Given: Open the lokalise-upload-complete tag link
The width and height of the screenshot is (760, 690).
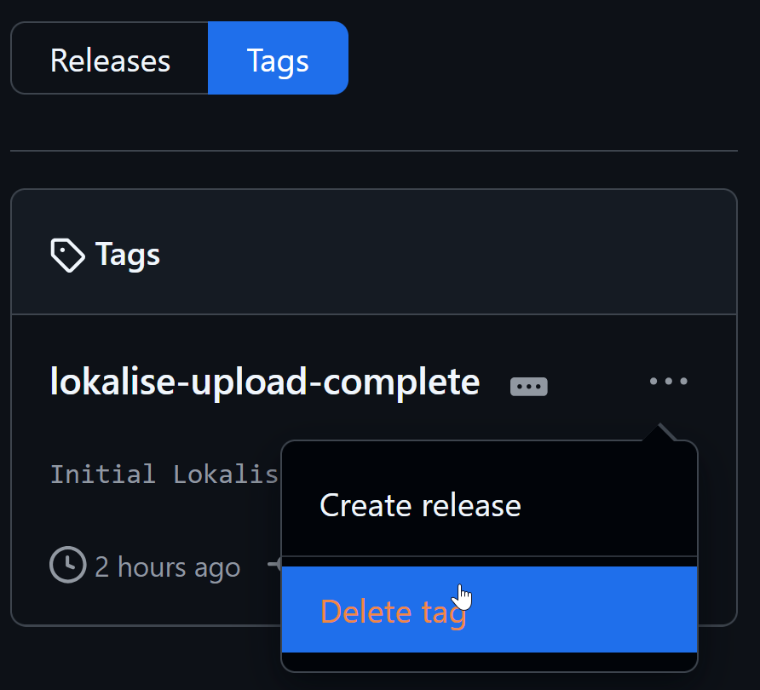Looking at the screenshot, I should click(264, 382).
